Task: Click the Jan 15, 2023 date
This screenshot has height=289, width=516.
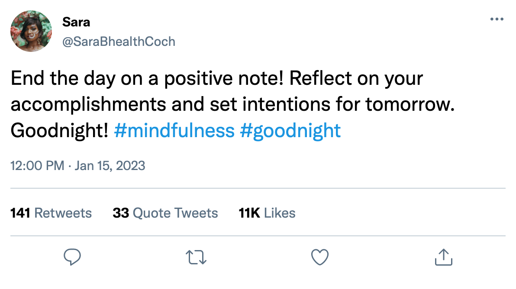Action: tap(110, 166)
